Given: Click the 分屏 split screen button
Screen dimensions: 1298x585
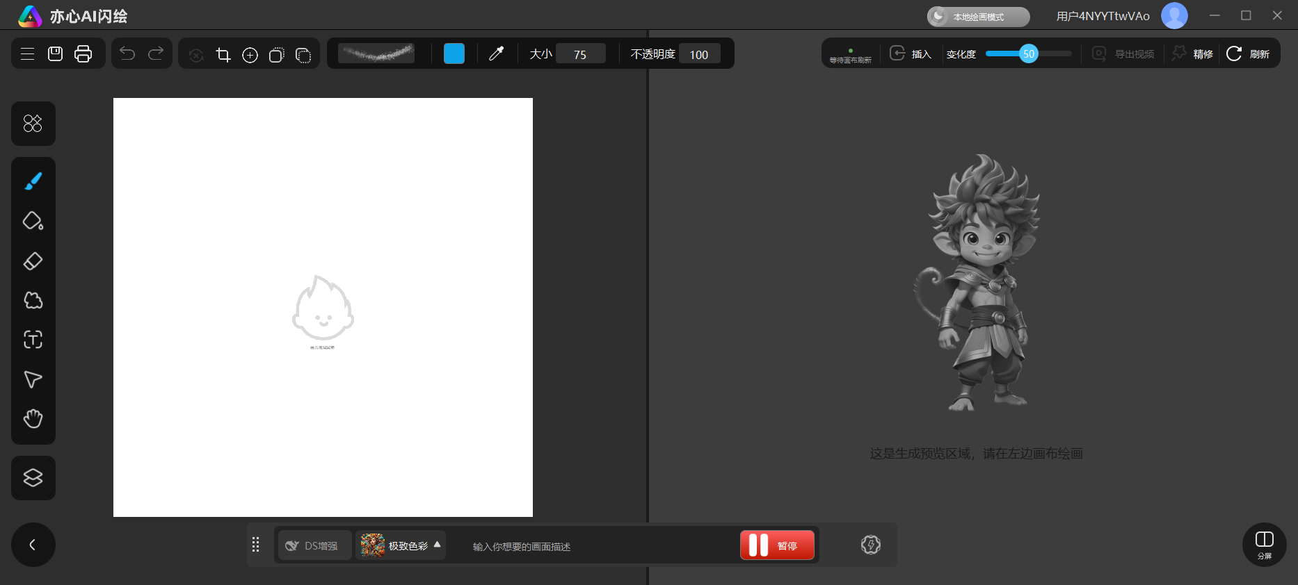Looking at the screenshot, I should [1264, 545].
